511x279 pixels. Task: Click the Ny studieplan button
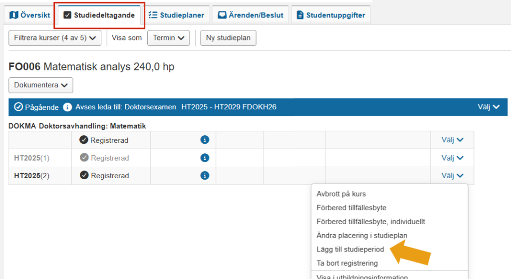coord(228,38)
